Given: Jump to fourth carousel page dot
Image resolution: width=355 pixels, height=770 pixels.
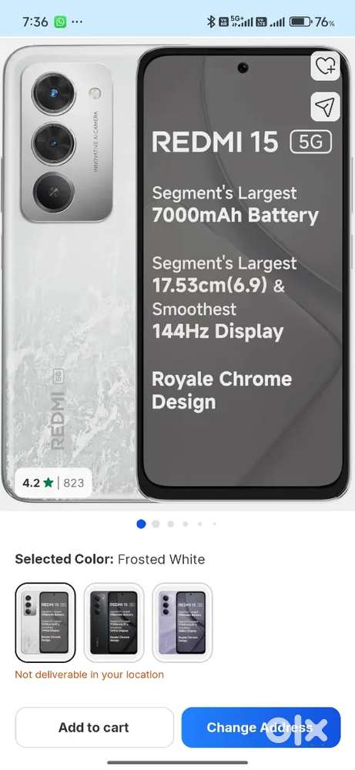Looking at the screenshot, I should tap(185, 524).
